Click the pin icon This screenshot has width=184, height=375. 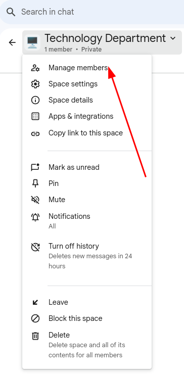click(x=35, y=183)
